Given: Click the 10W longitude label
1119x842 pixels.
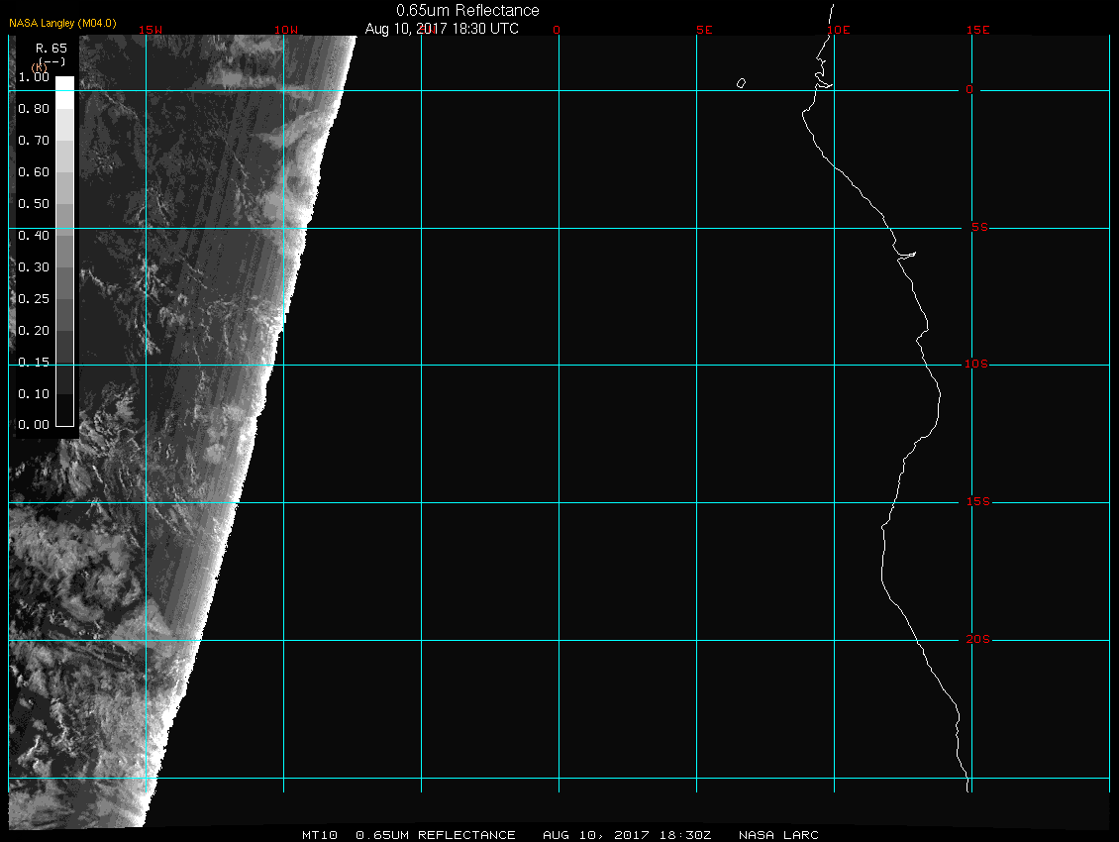Looking at the screenshot, I should click(x=285, y=30).
